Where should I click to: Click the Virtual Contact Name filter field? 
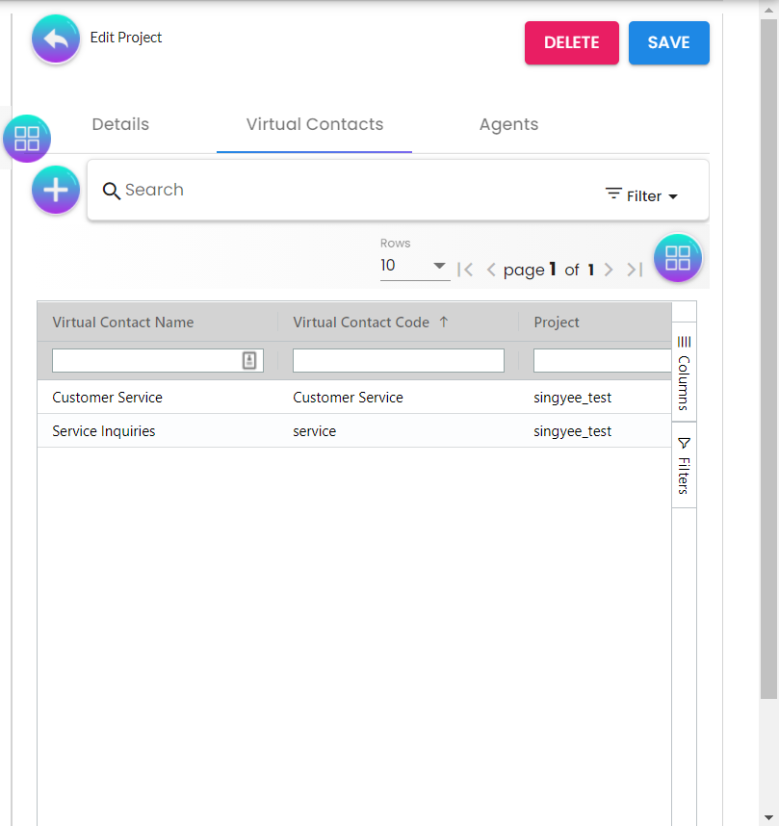click(x=158, y=360)
